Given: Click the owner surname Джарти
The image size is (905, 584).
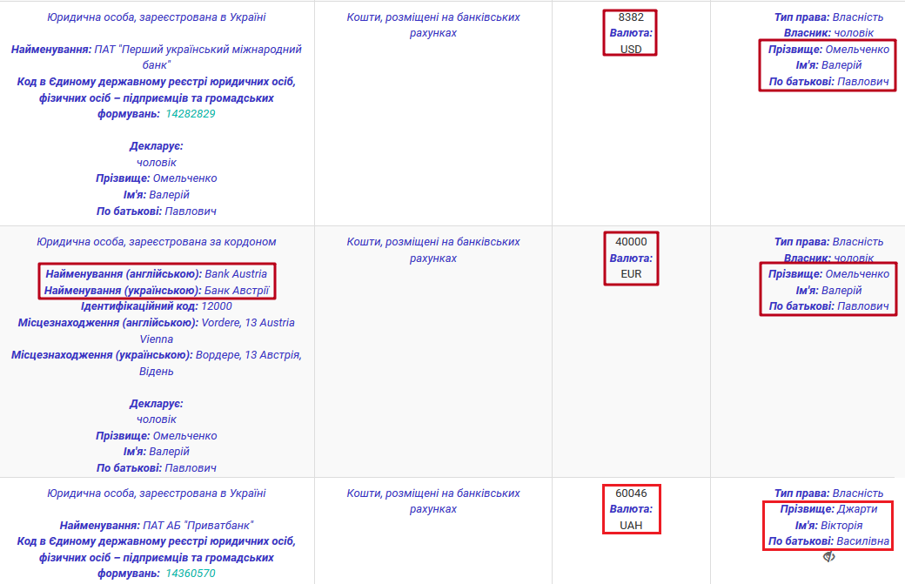Looking at the screenshot, I should 857,509.
